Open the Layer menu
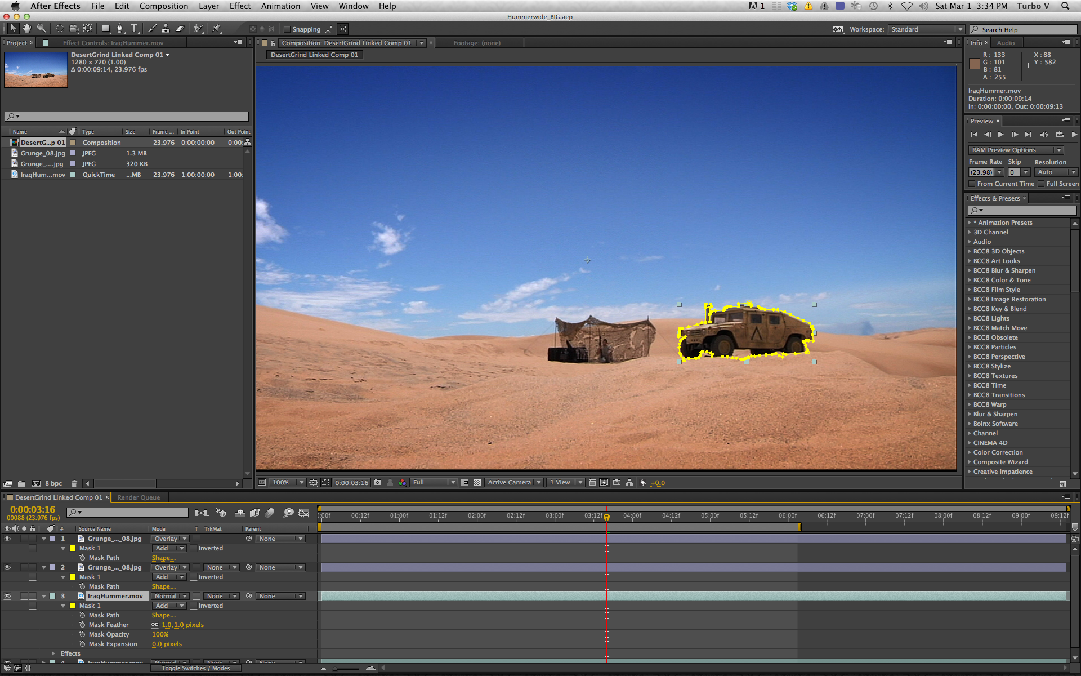1081x676 pixels. 208,6
